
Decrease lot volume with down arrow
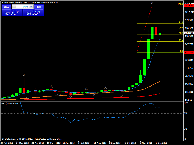(x=14, y=6)
